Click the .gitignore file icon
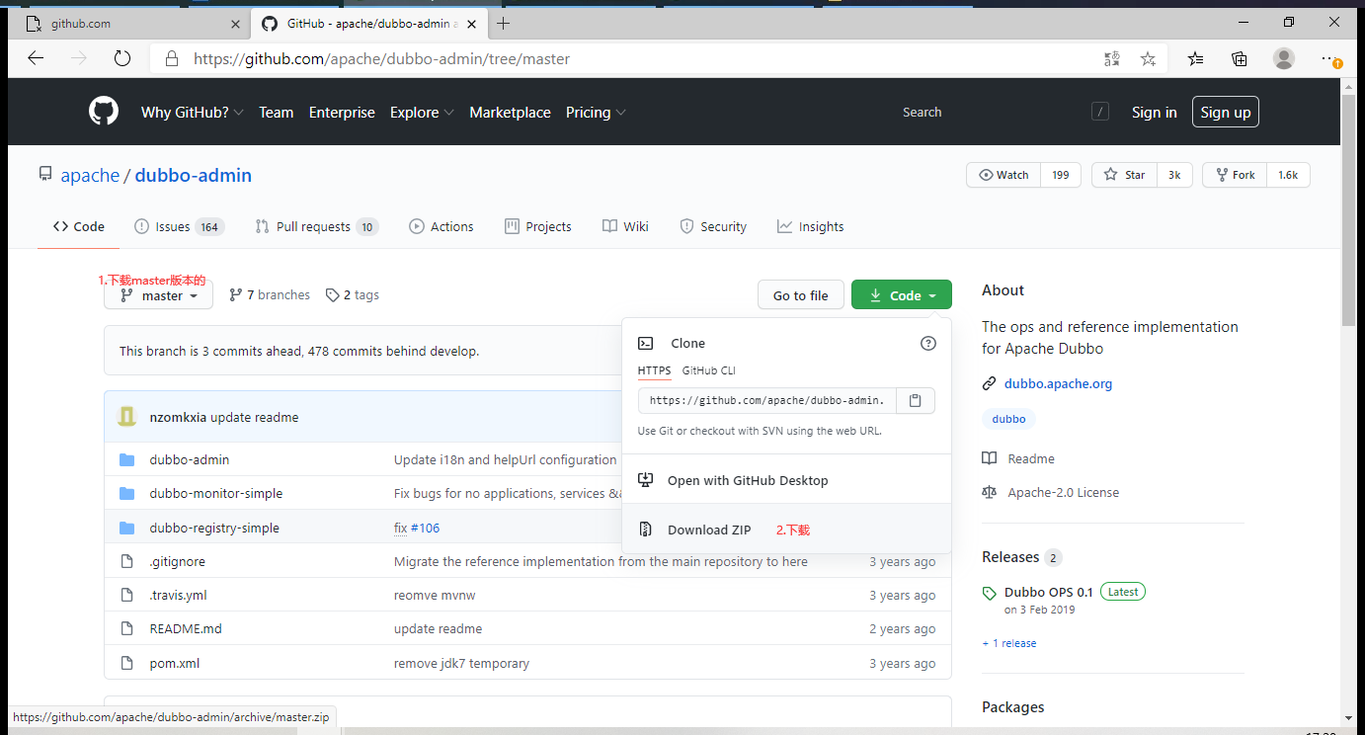The height and width of the screenshot is (735, 1365). click(126, 561)
